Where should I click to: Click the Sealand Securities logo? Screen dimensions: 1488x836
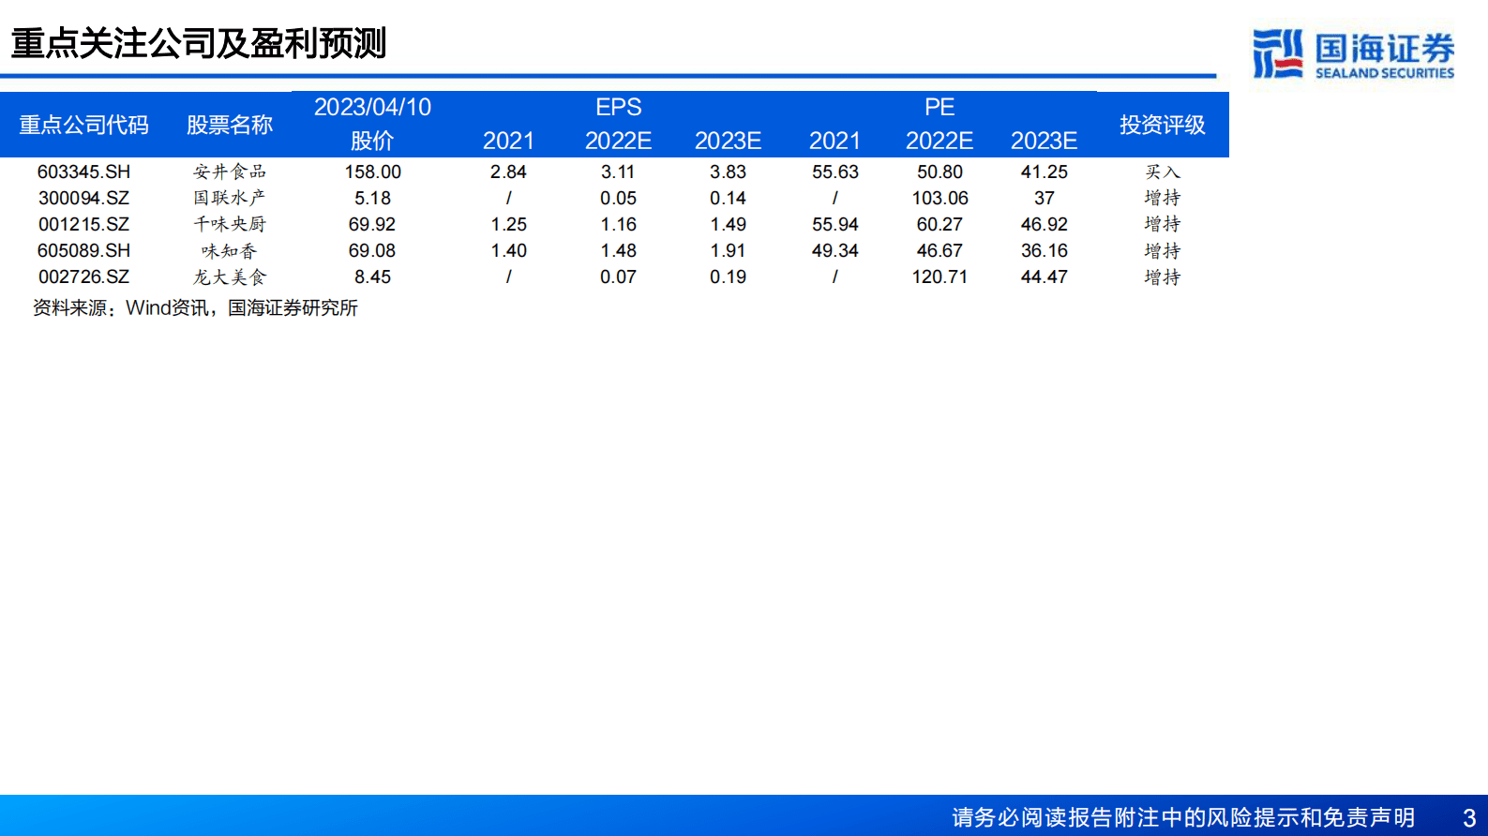1353,53
